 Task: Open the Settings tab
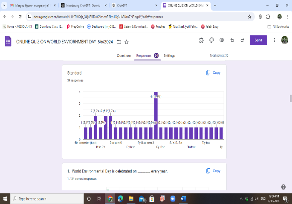tap(169, 56)
